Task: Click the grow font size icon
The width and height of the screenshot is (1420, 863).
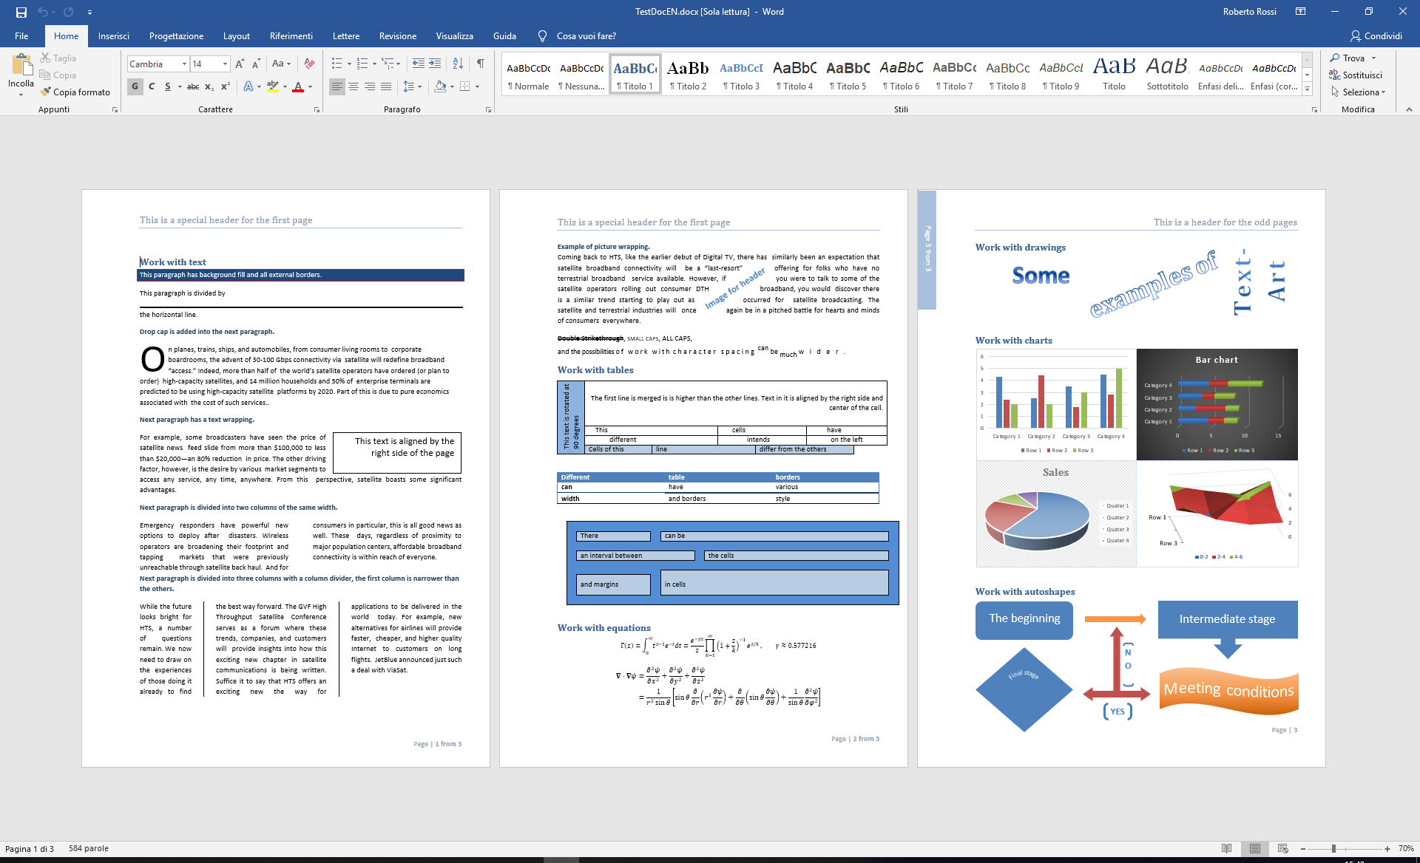Action: click(240, 64)
